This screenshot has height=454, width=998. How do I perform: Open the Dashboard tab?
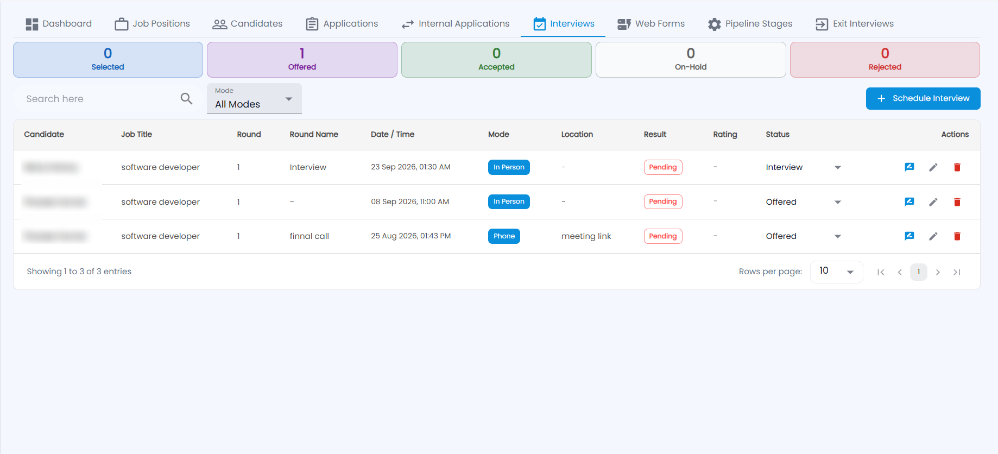[x=59, y=24]
